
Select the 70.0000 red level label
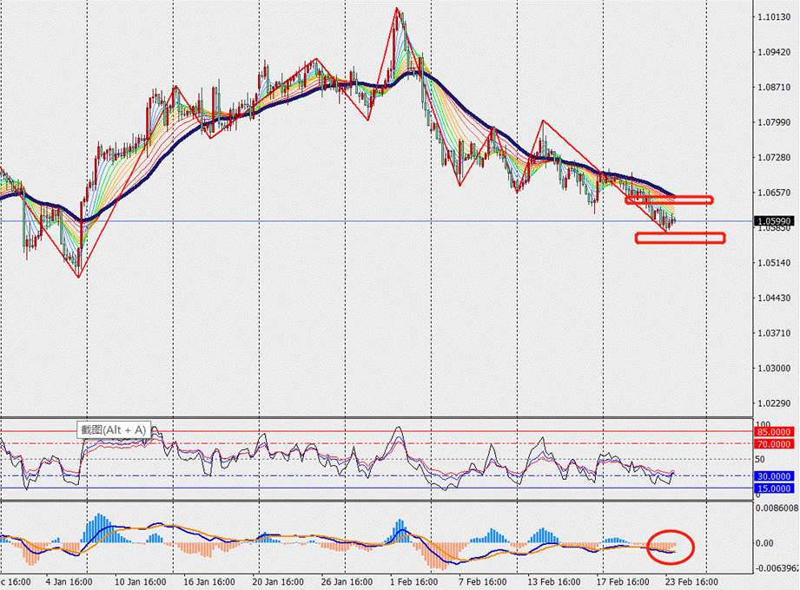[773, 443]
